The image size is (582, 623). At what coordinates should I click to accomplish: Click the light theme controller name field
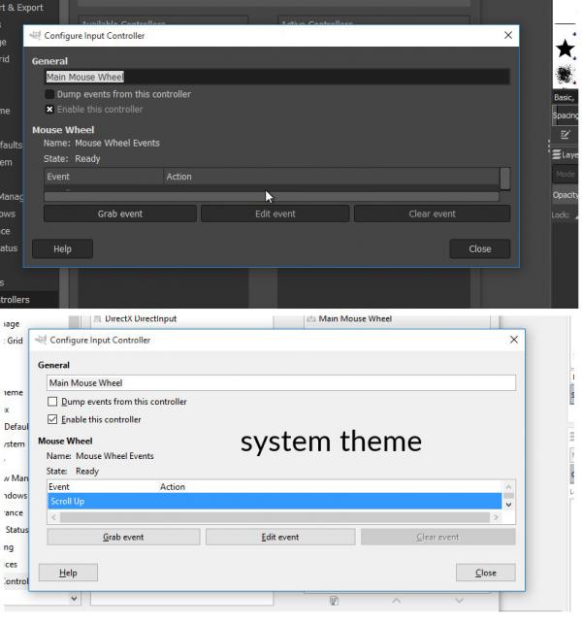(281, 383)
